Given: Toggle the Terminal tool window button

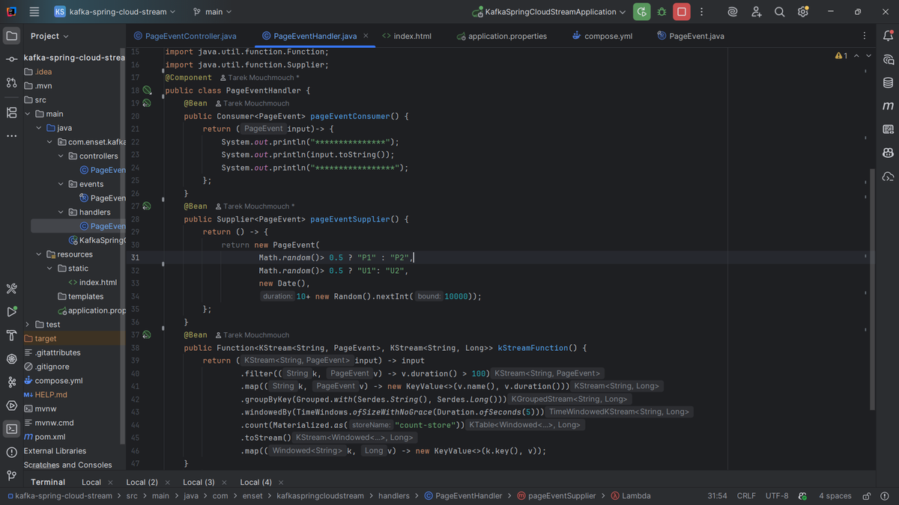Looking at the screenshot, I should 11,429.
